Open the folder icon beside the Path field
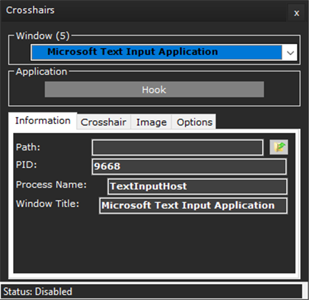The image size is (309, 300). pos(279,147)
